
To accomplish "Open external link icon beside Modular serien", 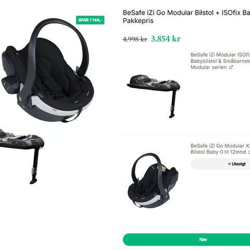I will tap(231, 67).
